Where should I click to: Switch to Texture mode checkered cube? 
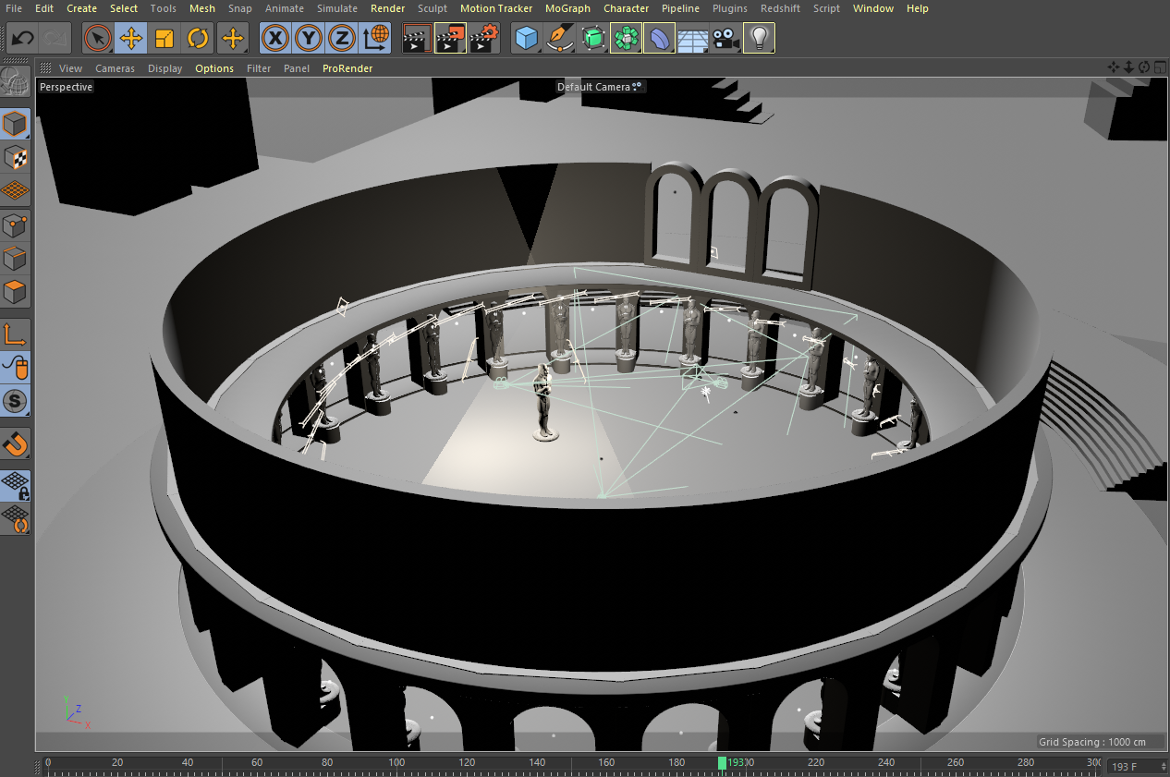(x=16, y=158)
